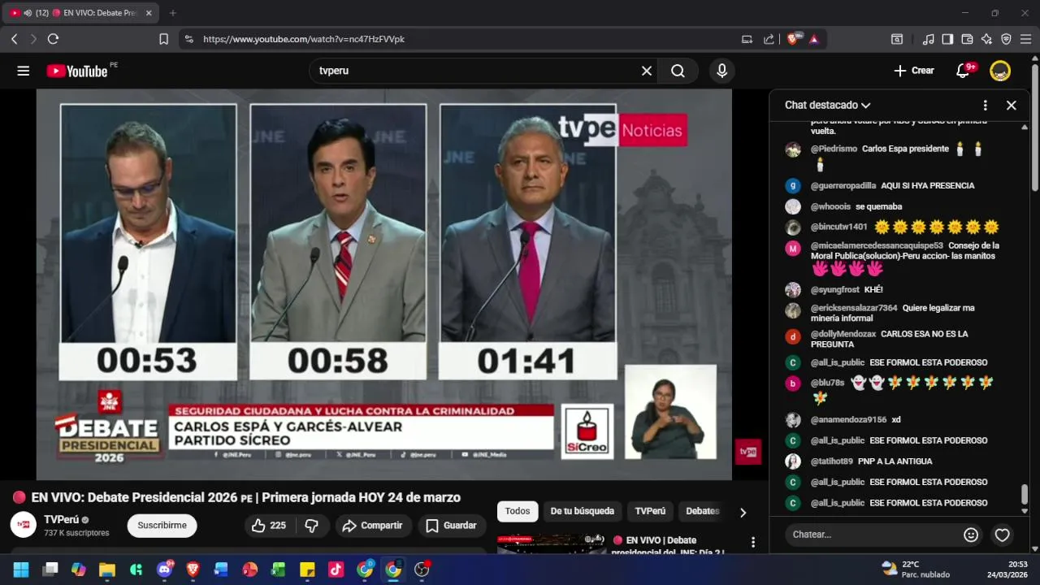Viewport: 1040px width, 585px height.
Task: Open the TVPerú channel name
Action: (x=62, y=519)
